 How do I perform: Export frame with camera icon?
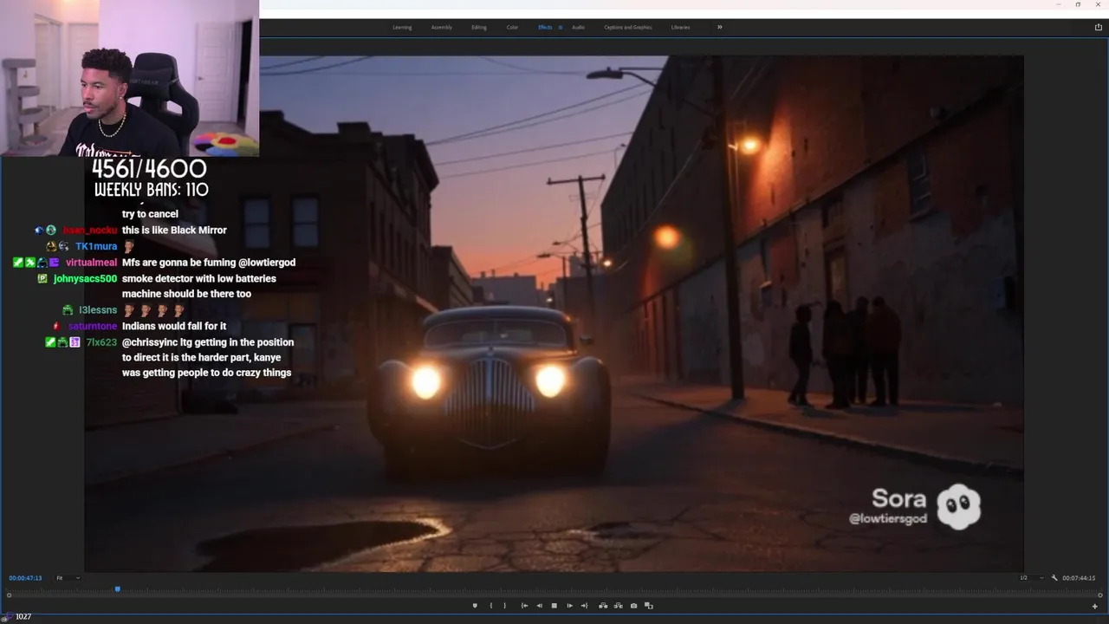633,606
